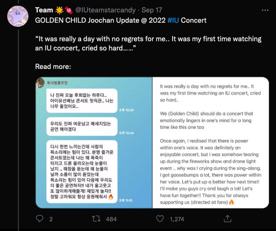The width and height of the screenshot is (276, 231).
Task: Click the #IU hashtag link
Action: pyautogui.click(x=173, y=20)
